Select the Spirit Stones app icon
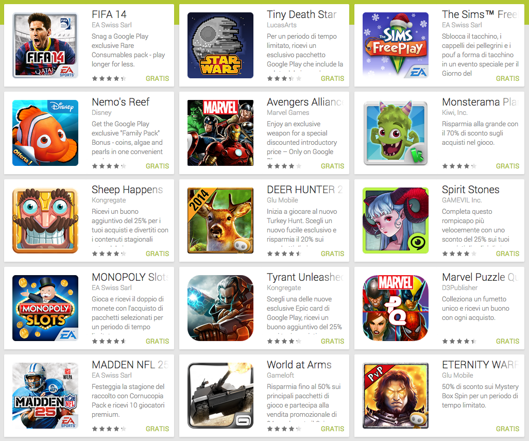This screenshot has height=441, width=529. [x=396, y=220]
